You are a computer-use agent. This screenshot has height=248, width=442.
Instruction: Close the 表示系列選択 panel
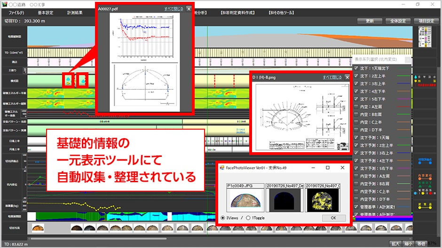click(408, 59)
